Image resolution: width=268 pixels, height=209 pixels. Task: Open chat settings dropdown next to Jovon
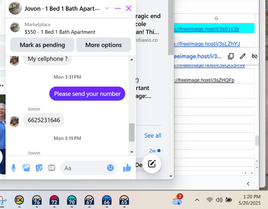coord(107,8)
